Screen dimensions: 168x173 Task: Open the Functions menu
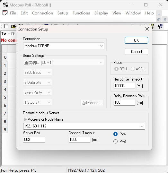tap(81, 13)
